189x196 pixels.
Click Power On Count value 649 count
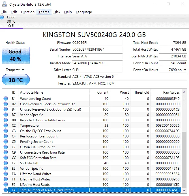point(173,63)
